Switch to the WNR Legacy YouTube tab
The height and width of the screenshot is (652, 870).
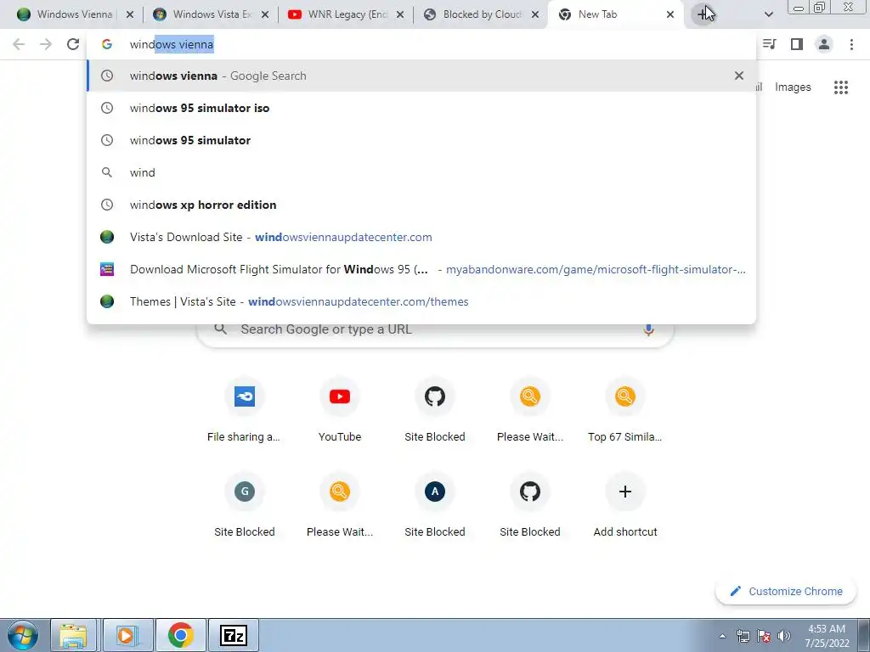[x=346, y=14]
